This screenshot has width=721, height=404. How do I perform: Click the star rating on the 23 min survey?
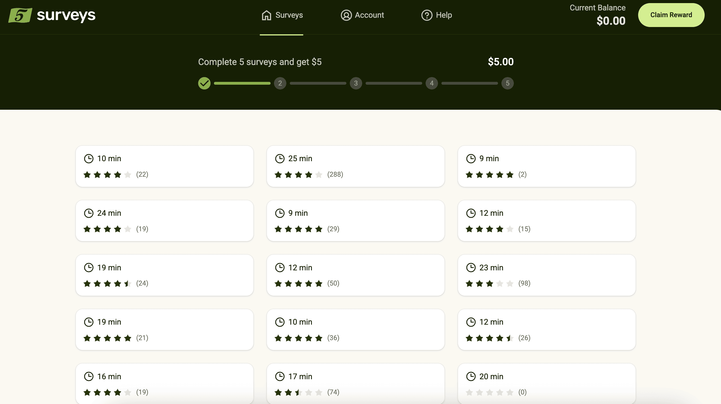pos(489,284)
